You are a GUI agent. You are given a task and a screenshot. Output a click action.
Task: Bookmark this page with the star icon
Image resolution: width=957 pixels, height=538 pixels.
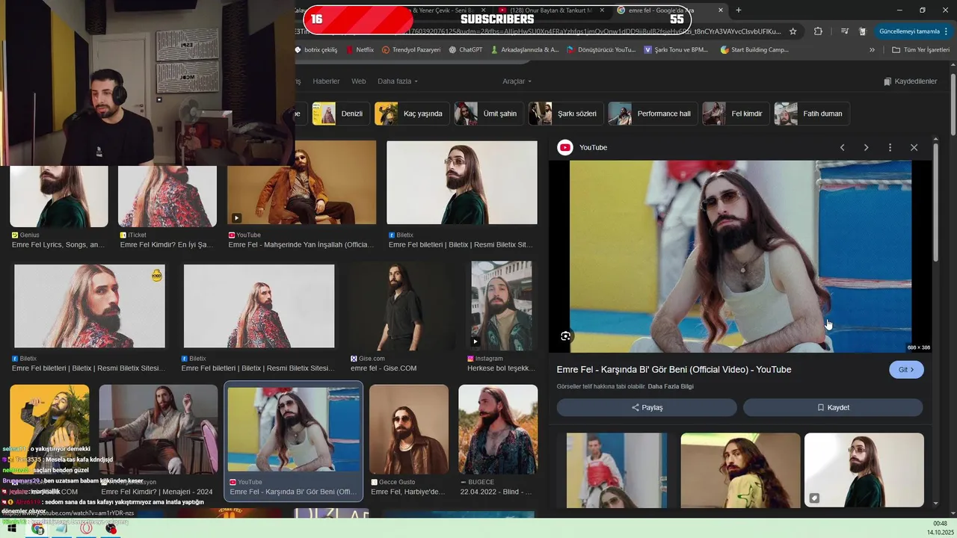pos(793,31)
